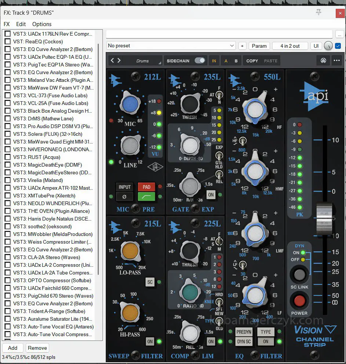The image size is (346, 364).
Task: Click the output fader handle
Action: pos(324,218)
